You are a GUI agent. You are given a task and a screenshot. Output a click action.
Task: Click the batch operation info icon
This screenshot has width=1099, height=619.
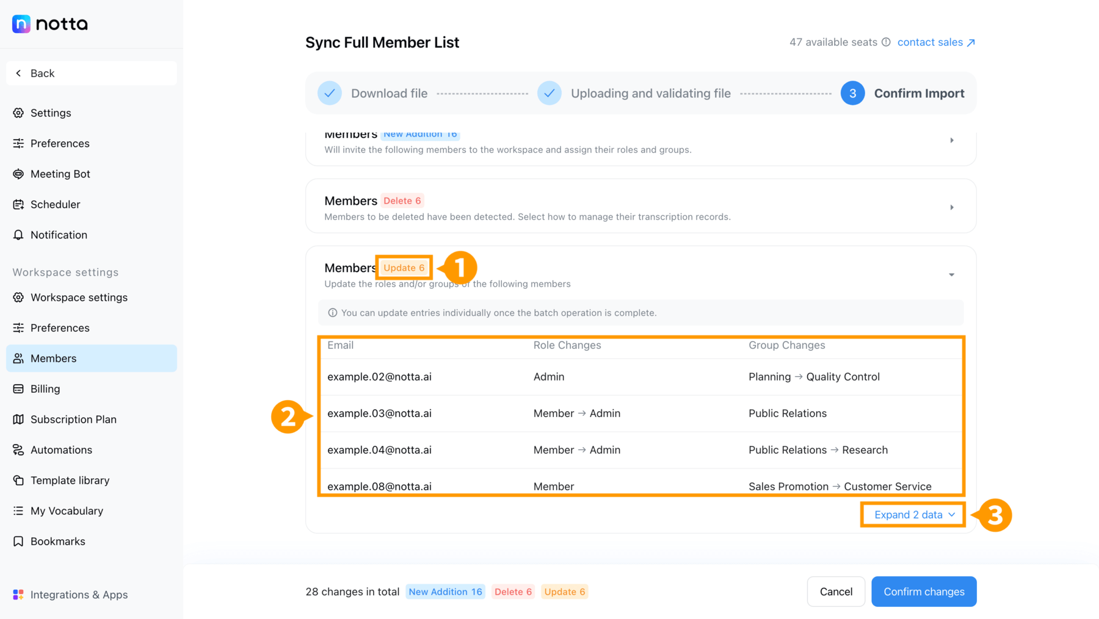(x=333, y=313)
